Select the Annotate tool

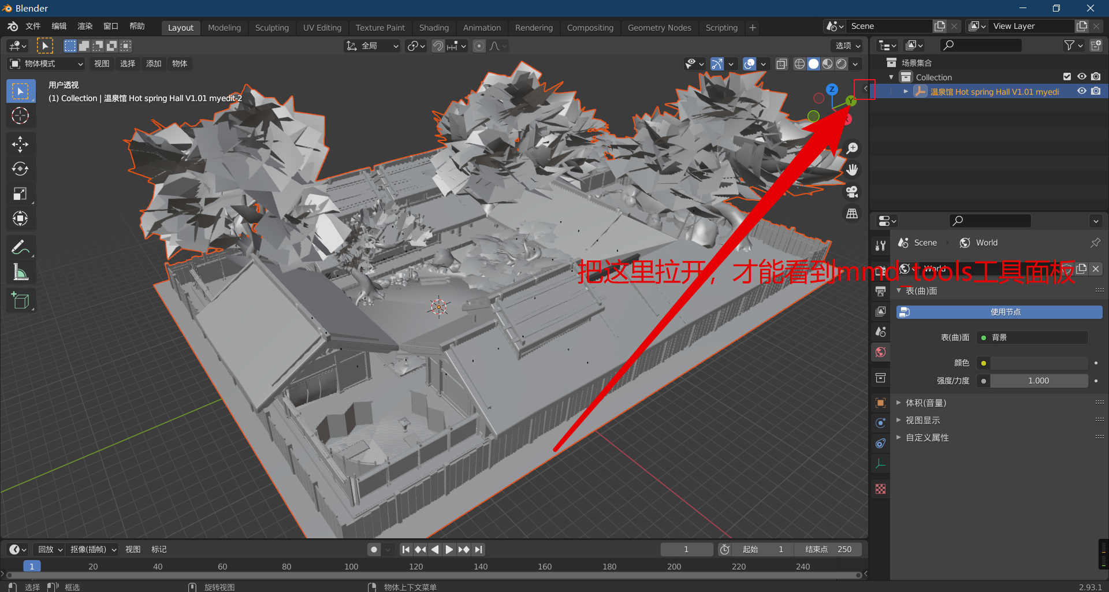(x=21, y=247)
